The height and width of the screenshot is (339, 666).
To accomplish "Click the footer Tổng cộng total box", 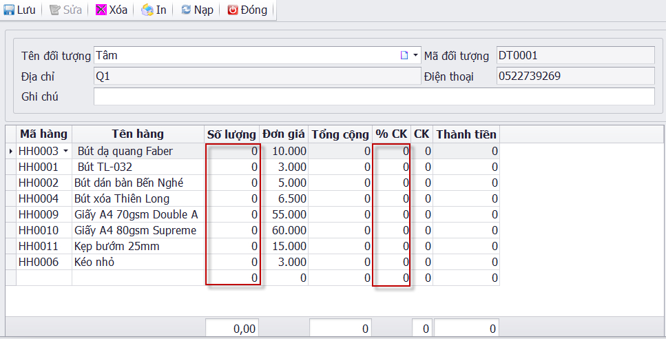I will pos(340,329).
